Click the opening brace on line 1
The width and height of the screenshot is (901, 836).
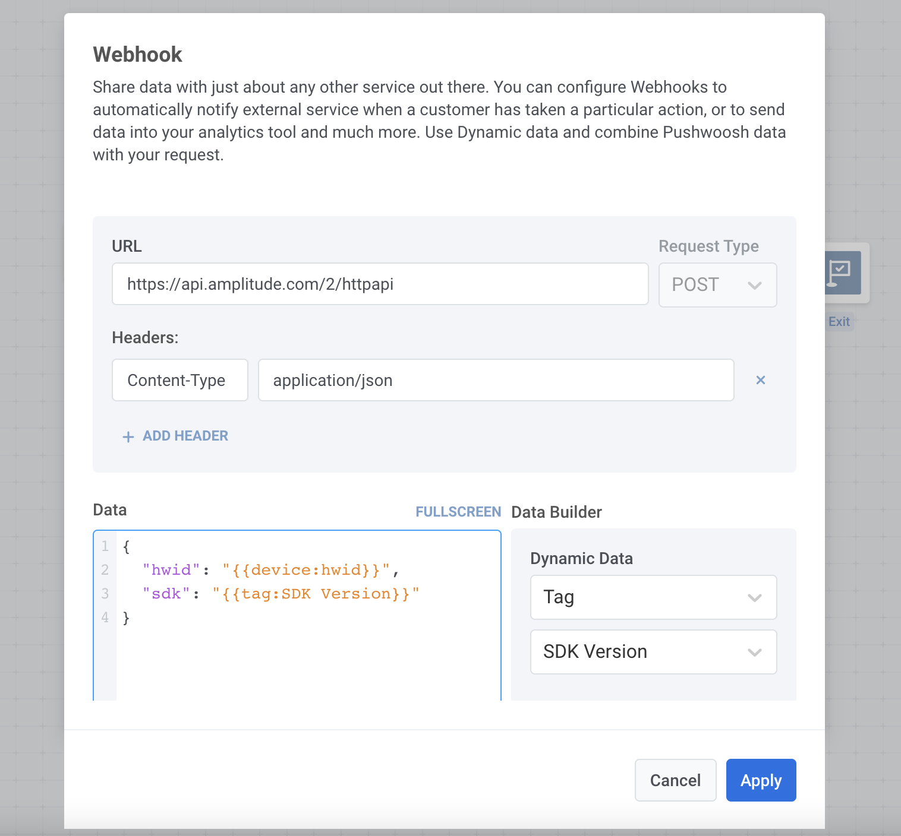[126, 546]
